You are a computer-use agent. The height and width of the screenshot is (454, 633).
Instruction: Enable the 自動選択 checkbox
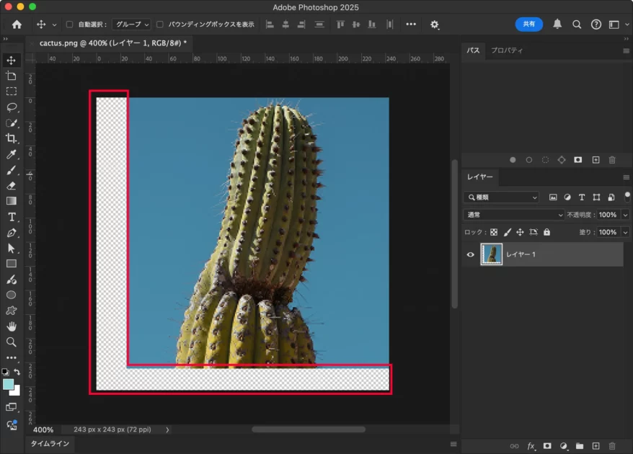point(70,25)
